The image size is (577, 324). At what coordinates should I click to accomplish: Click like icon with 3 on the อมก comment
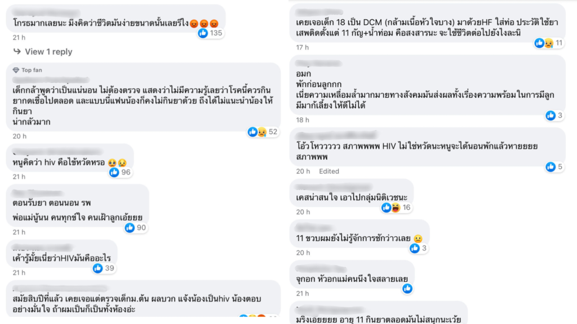(551, 116)
